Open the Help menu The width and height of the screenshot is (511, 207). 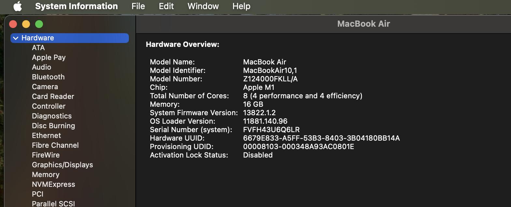[241, 6]
